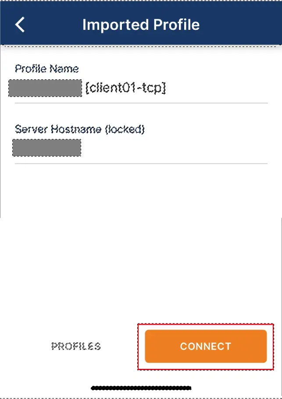Click empty space right of hostname value
282x399 pixels.
[x=175, y=148]
